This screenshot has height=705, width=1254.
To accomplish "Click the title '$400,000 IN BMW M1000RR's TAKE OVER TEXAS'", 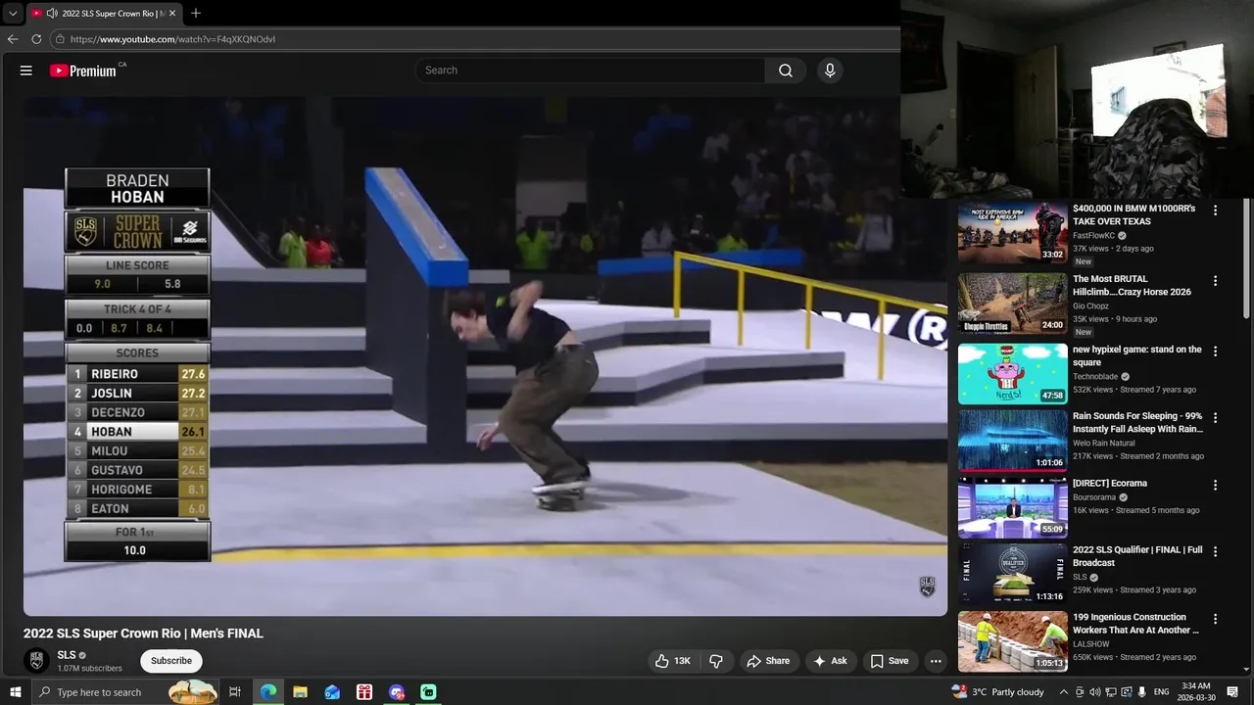I will 1134,215.
